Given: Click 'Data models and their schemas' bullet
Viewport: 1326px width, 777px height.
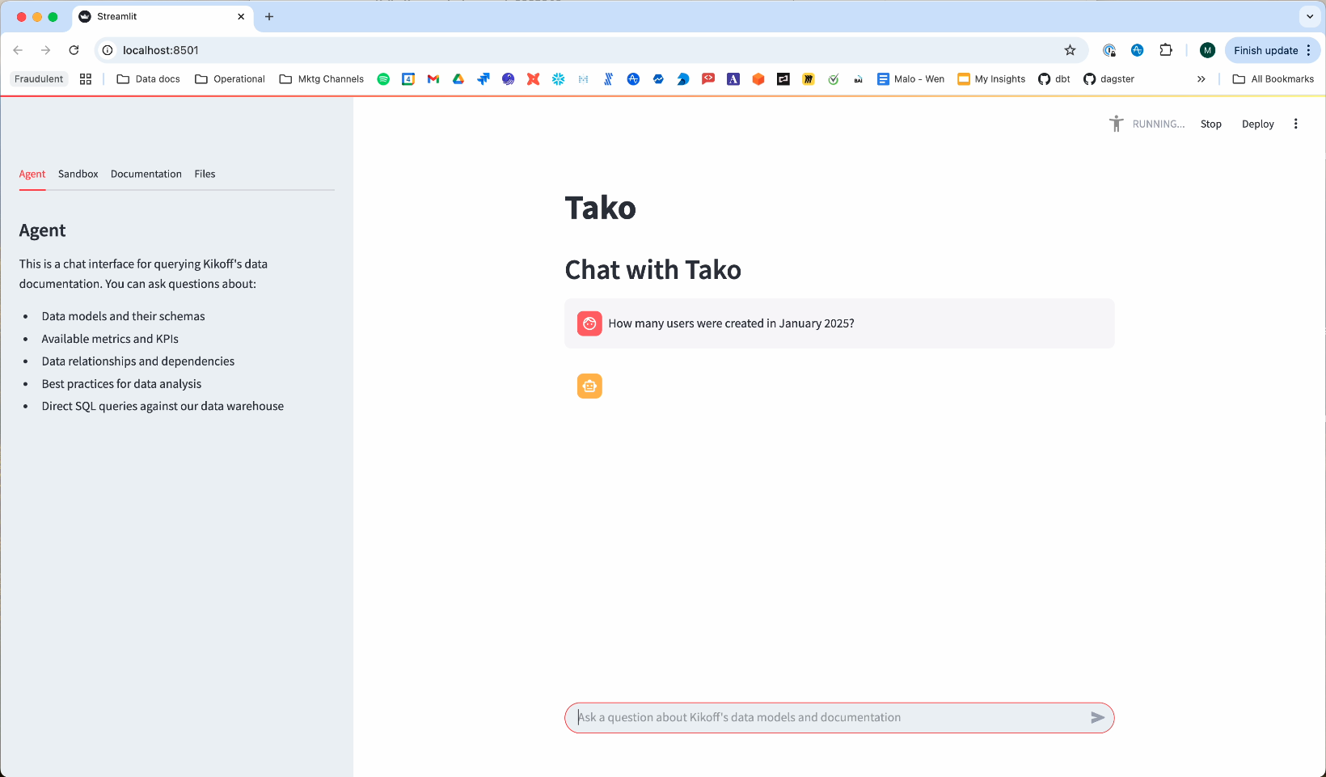Looking at the screenshot, I should pos(124,316).
